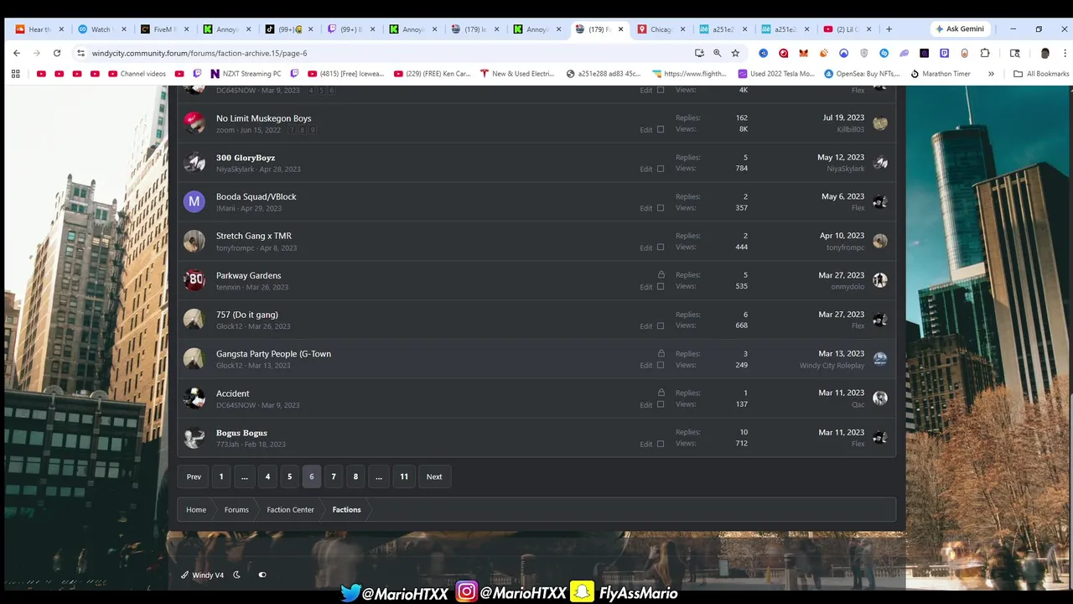The image size is (1073, 604).
Task: Tick the checkbox for 300 GloryBoyz thread
Action: pyautogui.click(x=661, y=169)
